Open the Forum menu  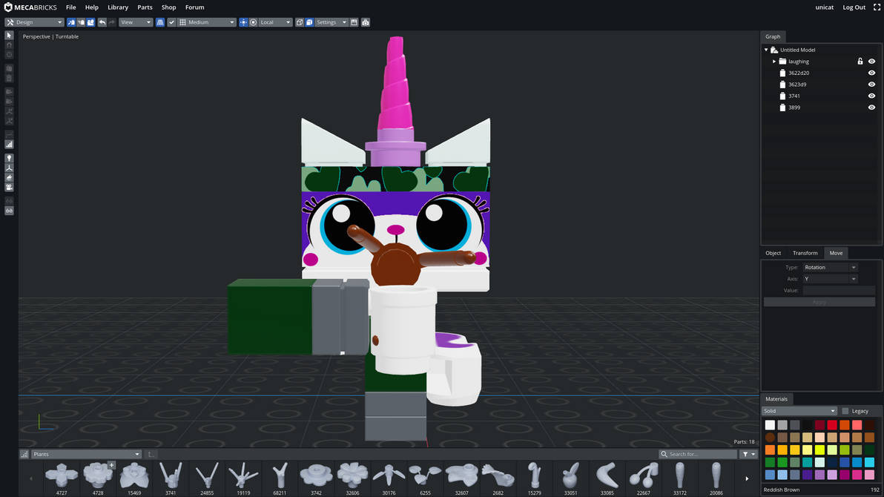pyautogui.click(x=194, y=7)
